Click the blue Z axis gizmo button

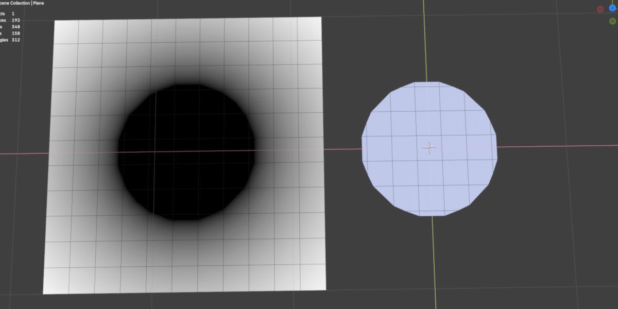pyautogui.click(x=612, y=8)
